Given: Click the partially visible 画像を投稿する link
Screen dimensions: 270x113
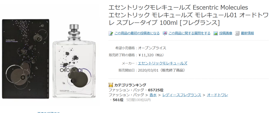Looking at the screenshot, I should [x=49, y=112].
